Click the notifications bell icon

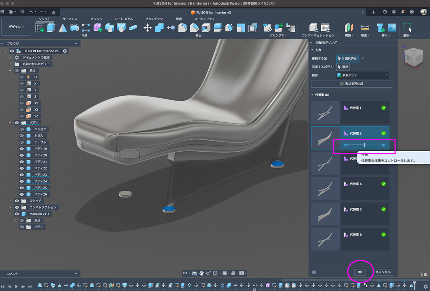click(x=403, y=12)
